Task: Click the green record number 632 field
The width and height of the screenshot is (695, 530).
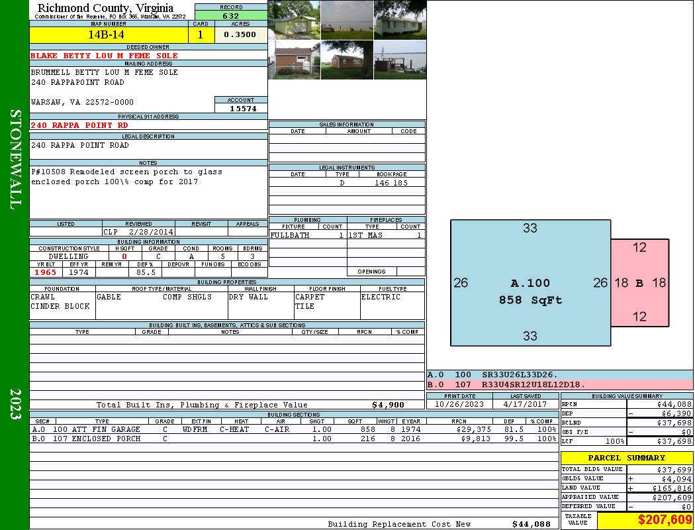Action: (x=231, y=16)
